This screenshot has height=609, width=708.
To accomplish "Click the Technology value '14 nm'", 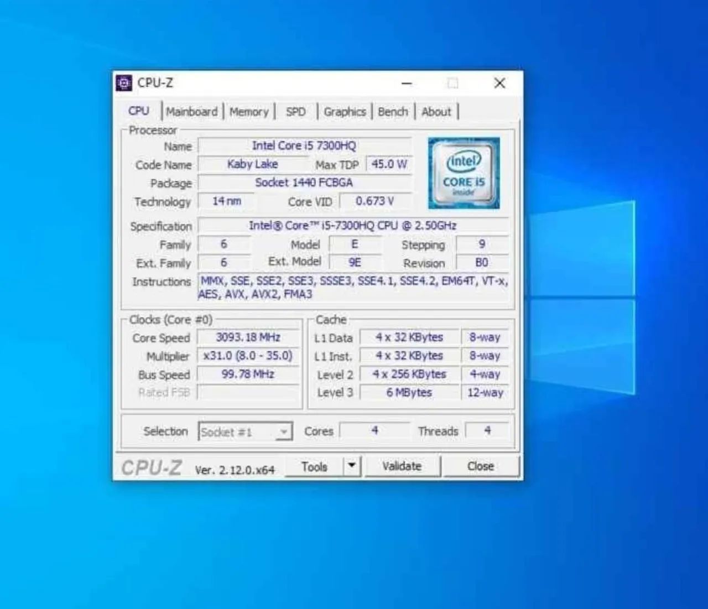I will pos(227,201).
